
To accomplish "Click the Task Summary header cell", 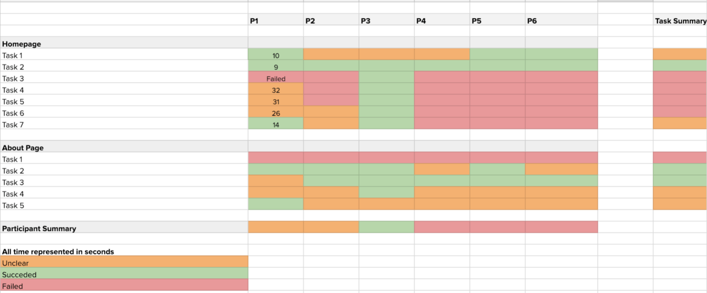I will coord(680,21).
